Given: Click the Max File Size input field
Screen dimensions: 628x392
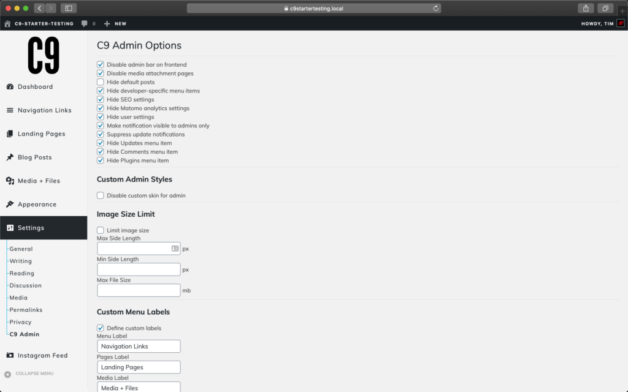Looking at the screenshot, I should (x=139, y=290).
